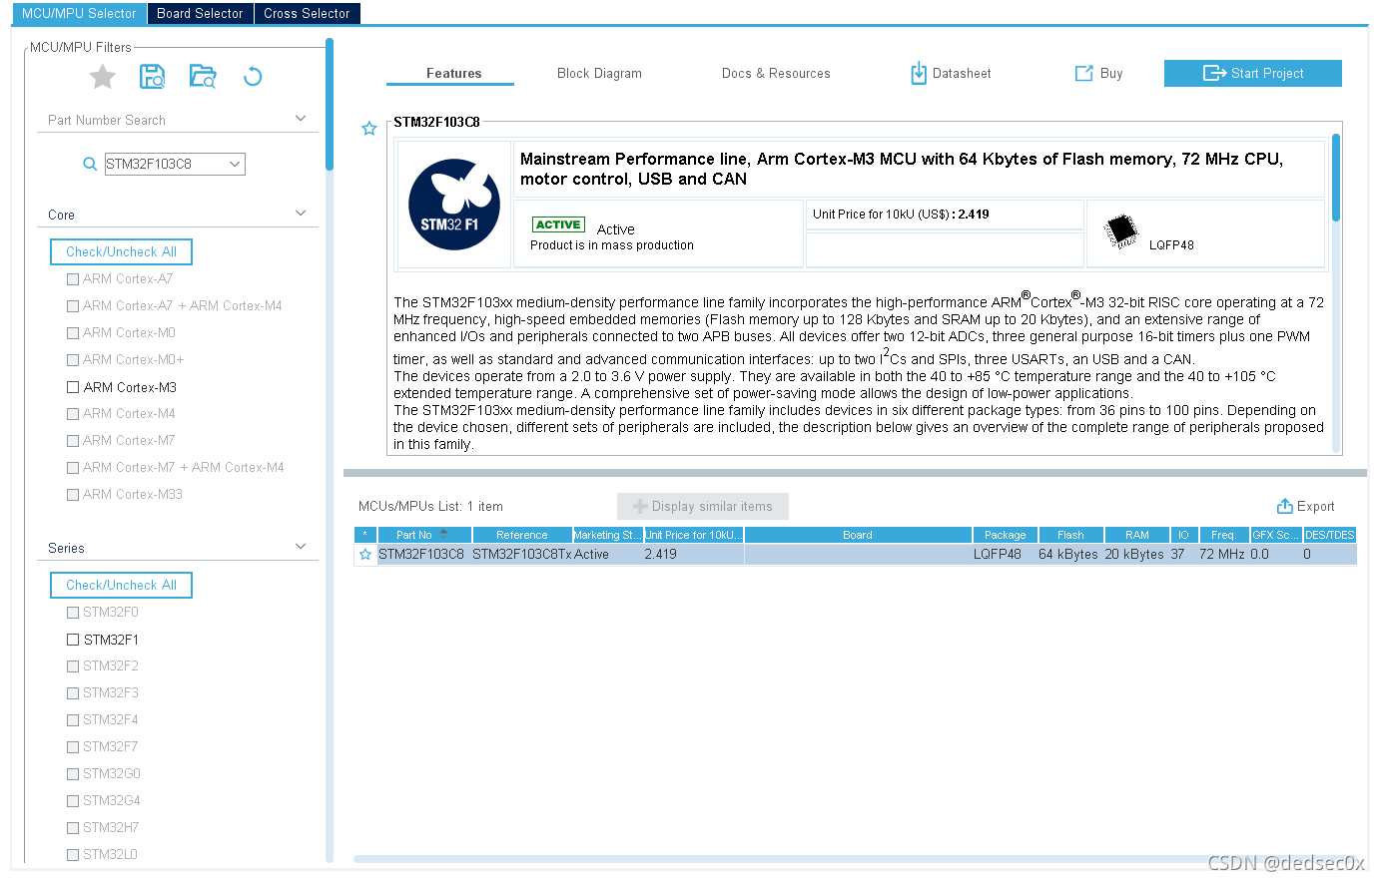
Task: Click Check/Uncheck All under Core
Action: pyautogui.click(x=121, y=251)
